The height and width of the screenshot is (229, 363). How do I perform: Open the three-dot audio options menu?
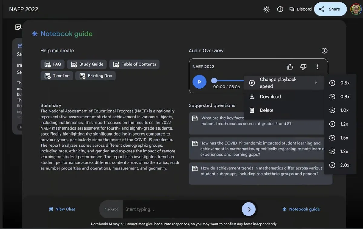[x=317, y=67]
